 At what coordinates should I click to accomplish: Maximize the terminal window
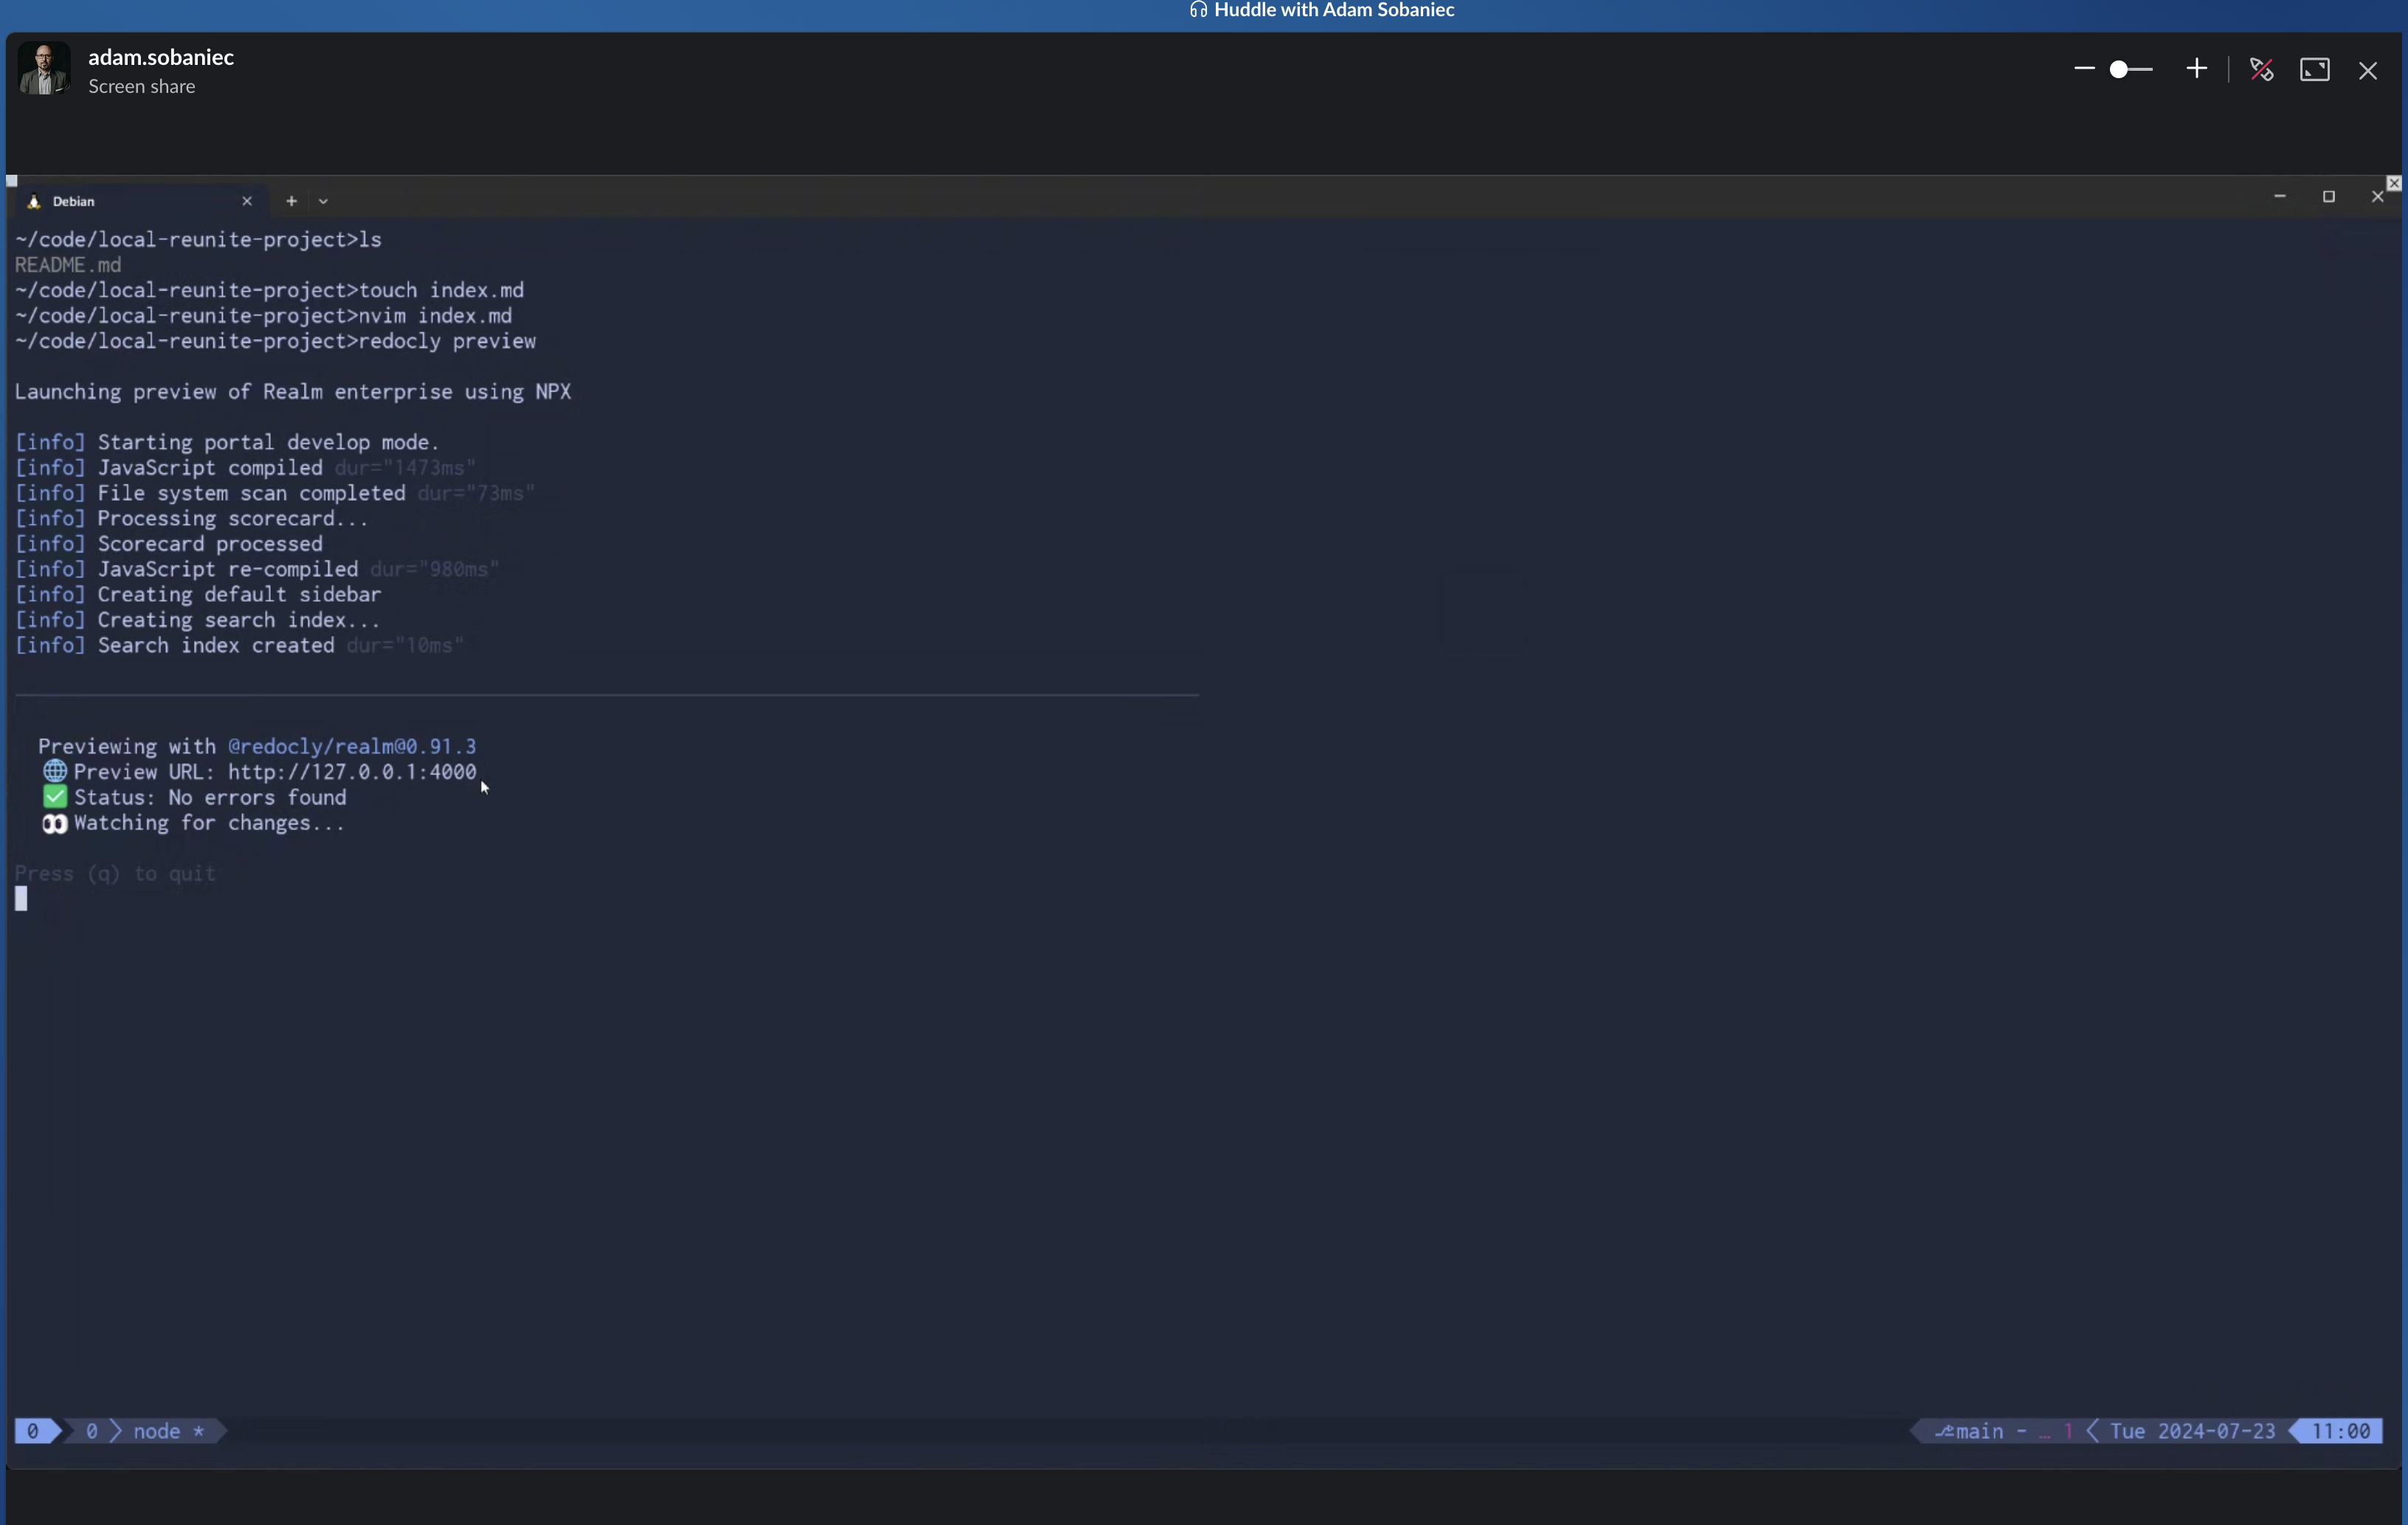coord(2329,197)
